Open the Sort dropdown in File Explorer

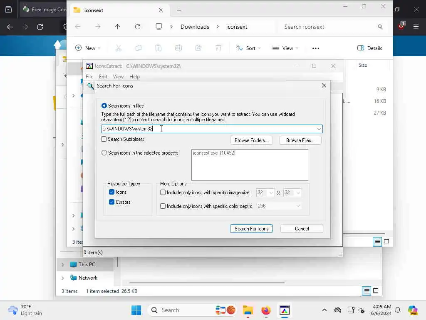pyautogui.click(x=248, y=48)
